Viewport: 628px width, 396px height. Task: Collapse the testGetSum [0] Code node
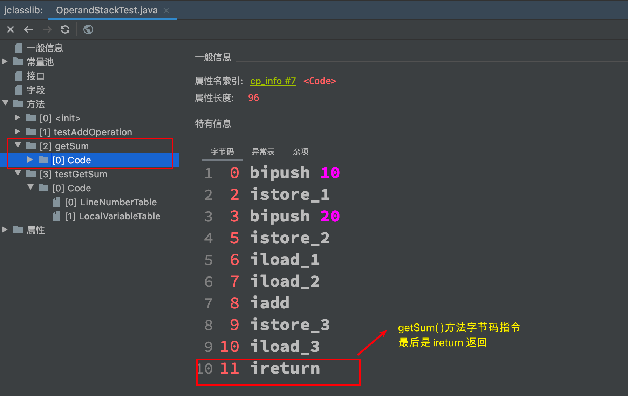click(x=30, y=187)
